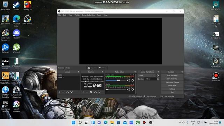Adjust the Desktop Audio volume slider
The height and width of the screenshot is (126, 224).
[116, 80]
